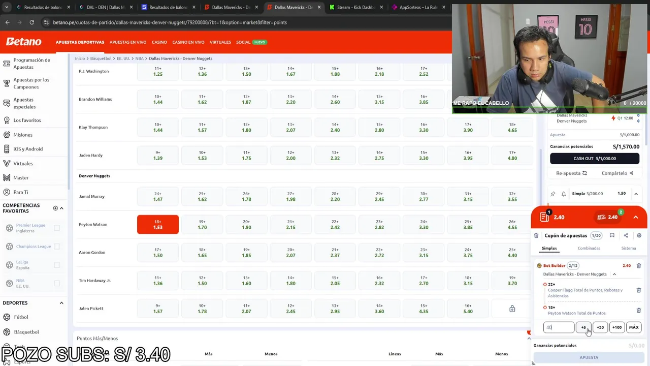Click CASH OUT S/1,000.00 button
The height and width of the screenshot is (366, 650).
click(x=595, y=158)
